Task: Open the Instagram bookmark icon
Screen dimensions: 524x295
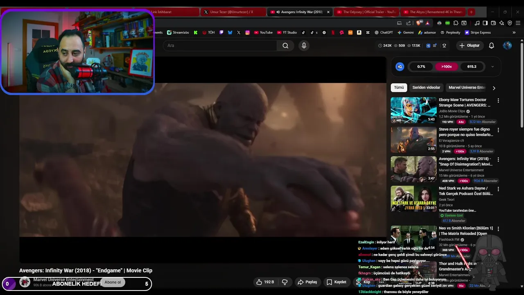Action: pos(247,32)
